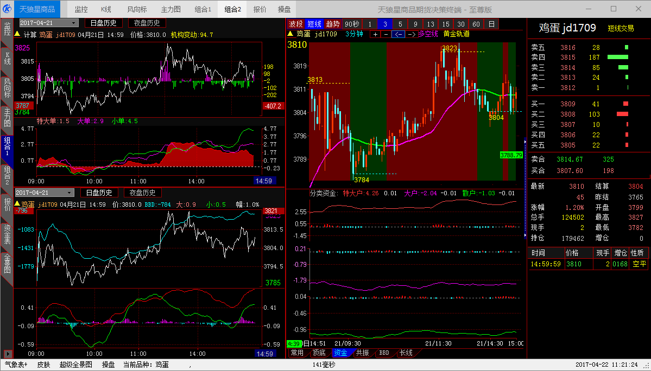This screenshot has width=651, height=371.
Task: Click the 买一 price 3809
Action: [x=568, y=104]
